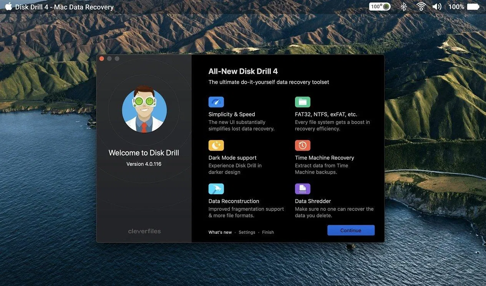The image size is (486, 286).
Task: Click the 100° temperature indicator
Action: [380, 7]
